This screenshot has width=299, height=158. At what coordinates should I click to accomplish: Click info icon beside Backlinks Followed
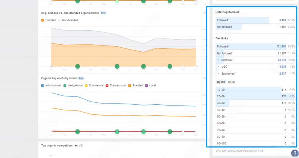click(x=229, y=46)
